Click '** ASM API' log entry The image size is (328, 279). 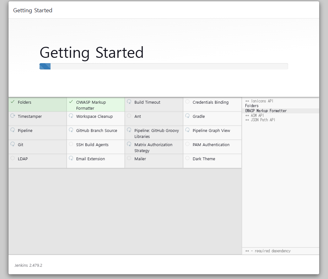pos(254,115)
